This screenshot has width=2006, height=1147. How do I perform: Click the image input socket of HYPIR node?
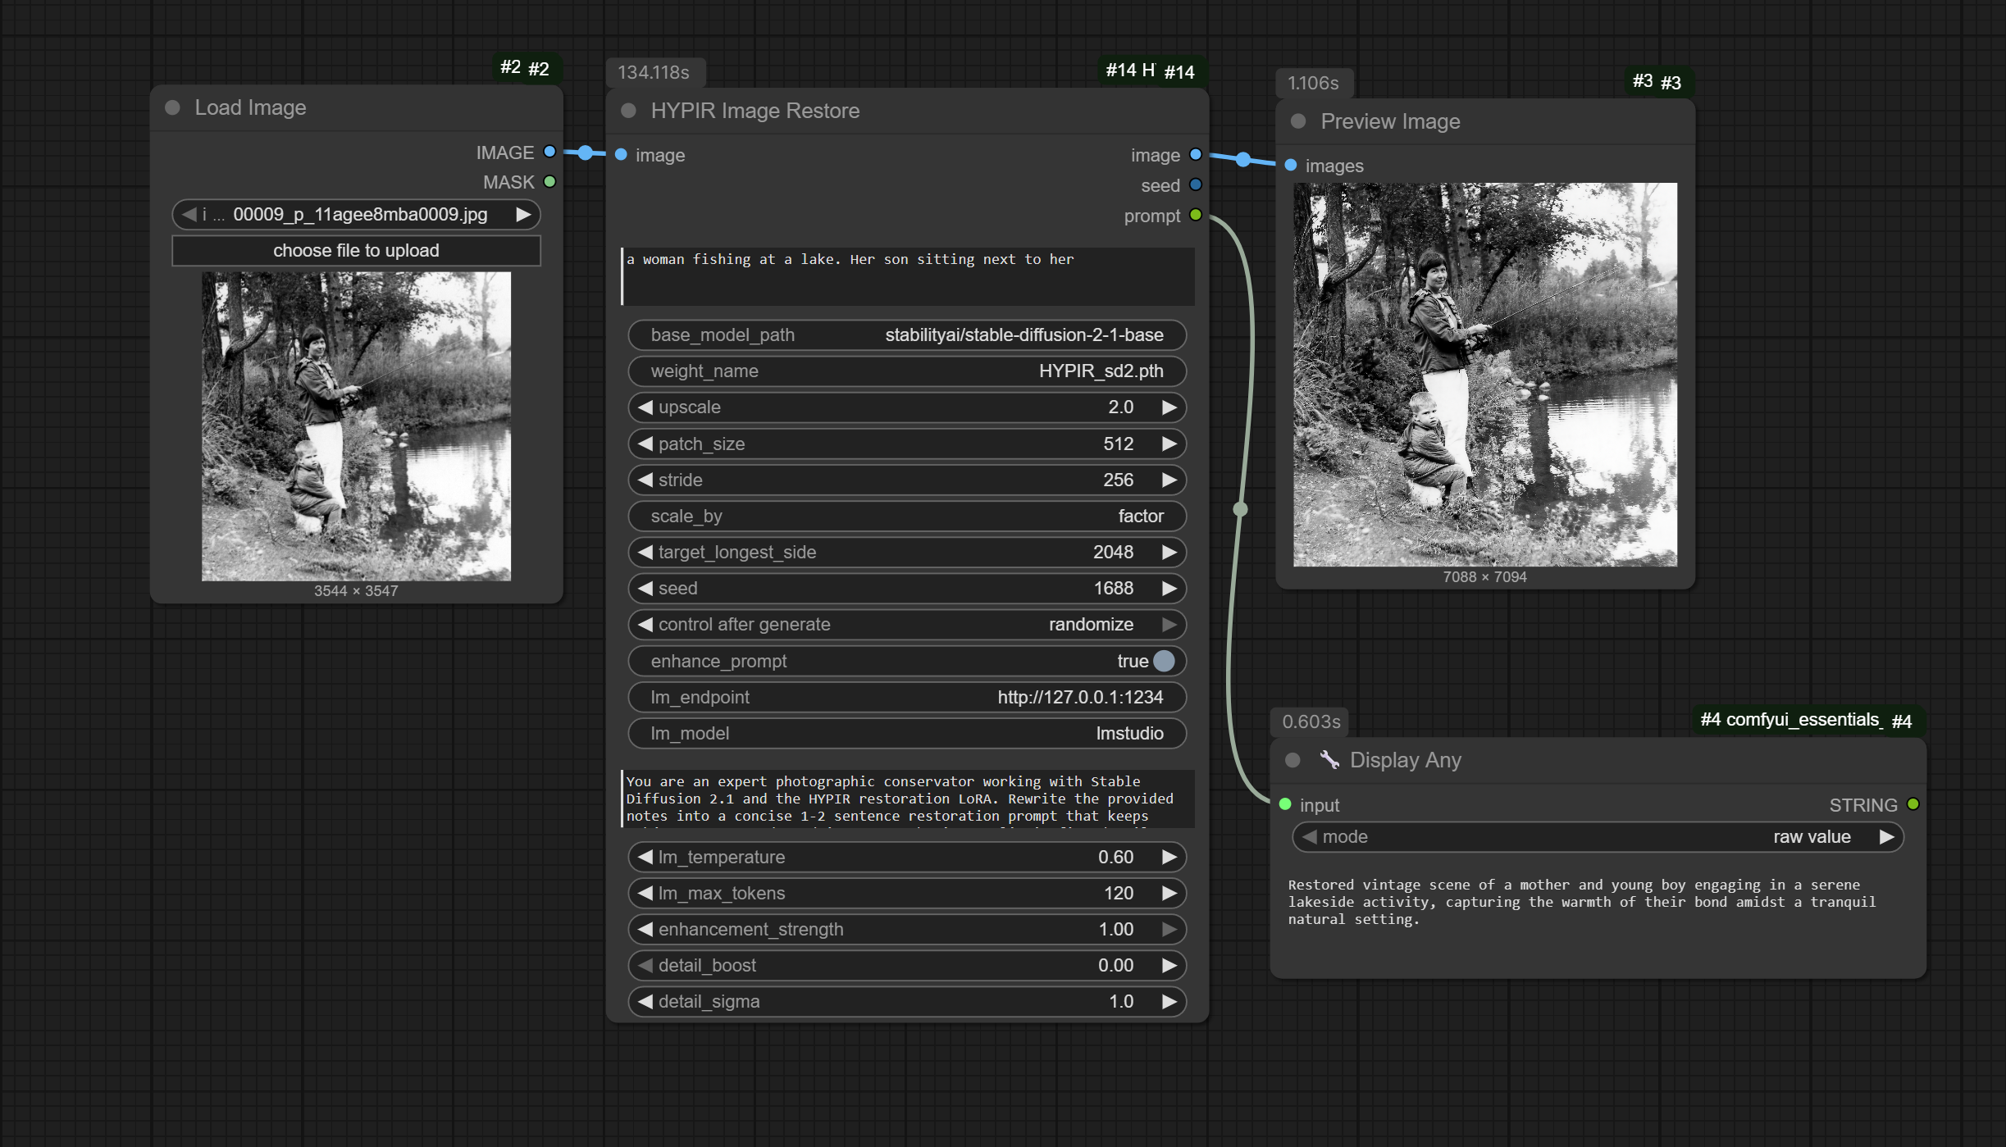tap(621, 155)
